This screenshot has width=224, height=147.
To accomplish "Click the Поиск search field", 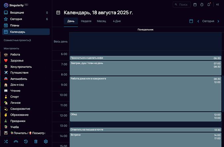I will click(x=182, y=5).
